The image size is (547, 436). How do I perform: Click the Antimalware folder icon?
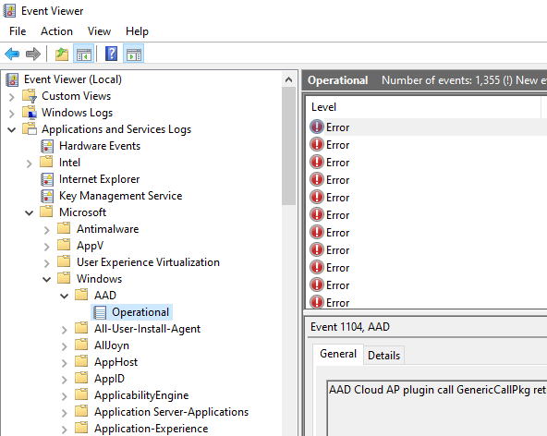coord(64,228)
